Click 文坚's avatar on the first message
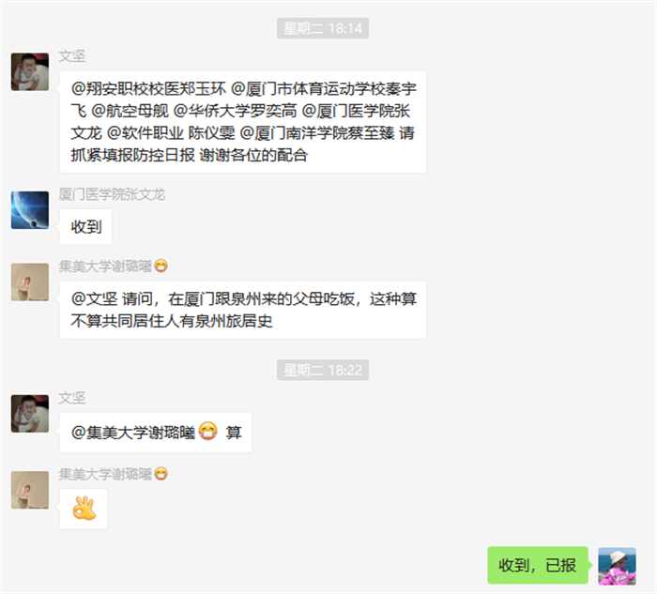The image size is (657, 594). pos(30,71)
